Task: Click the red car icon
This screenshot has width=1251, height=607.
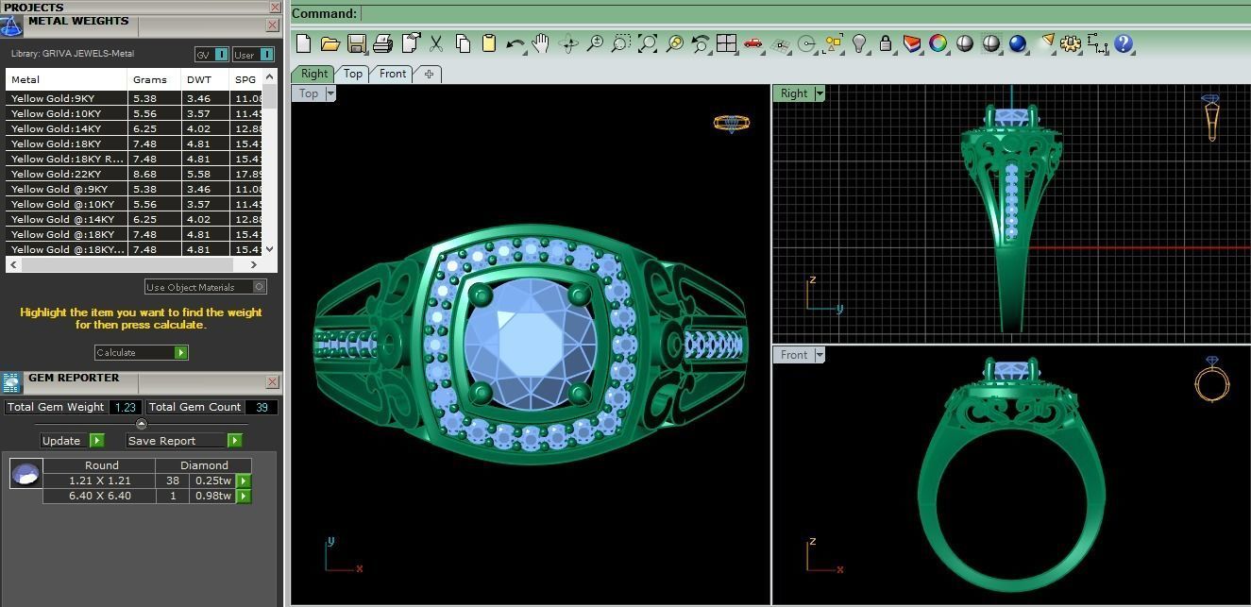Action: pyautogui.click(x=752, y=43)
